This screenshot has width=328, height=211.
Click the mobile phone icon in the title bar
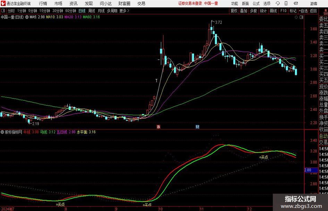(x=286, y=3)
